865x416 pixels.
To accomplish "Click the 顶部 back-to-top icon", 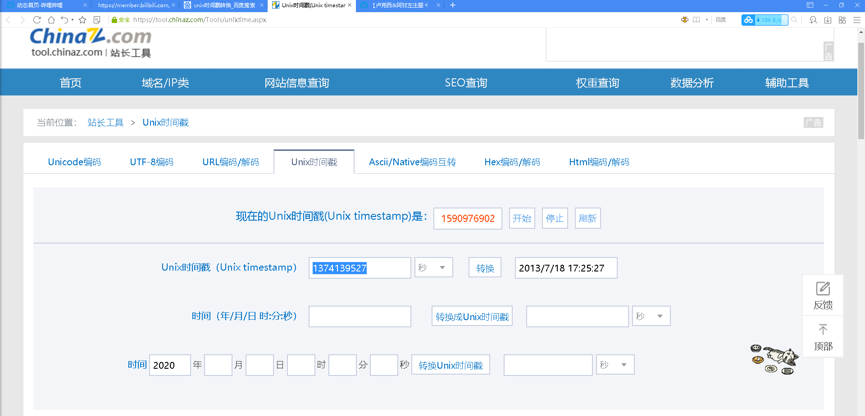I will pos(823,330).
